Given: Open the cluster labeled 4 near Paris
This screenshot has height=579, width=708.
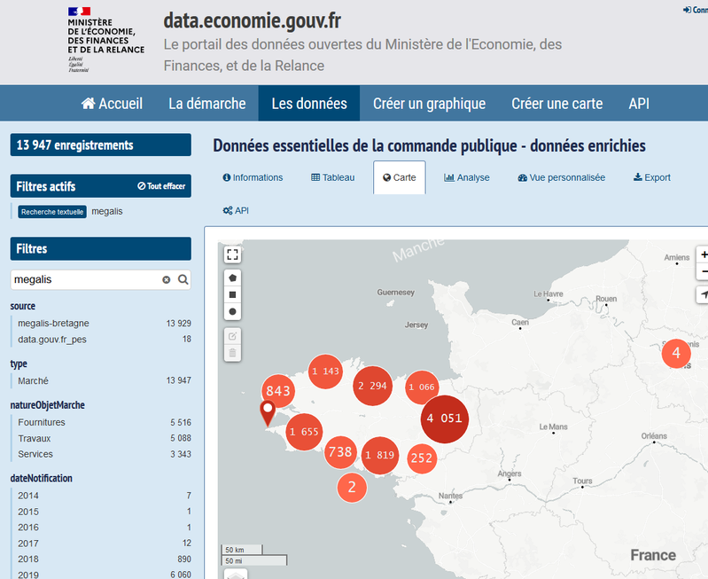Looking at the screenshot, I should pyautogui.click(x=676, y=354).
